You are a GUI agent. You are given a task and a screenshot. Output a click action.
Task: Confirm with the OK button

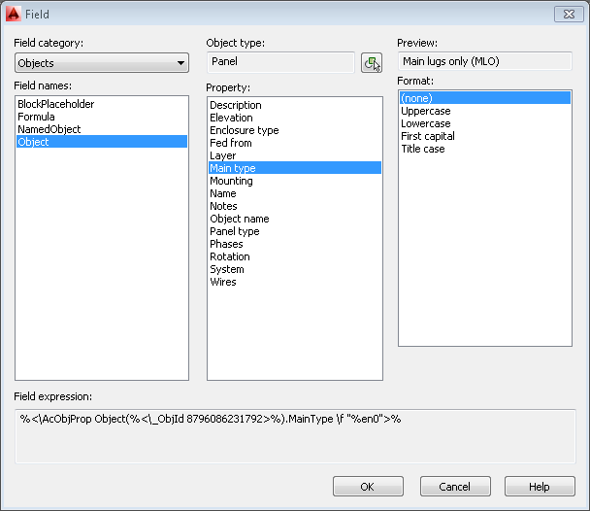368,487
